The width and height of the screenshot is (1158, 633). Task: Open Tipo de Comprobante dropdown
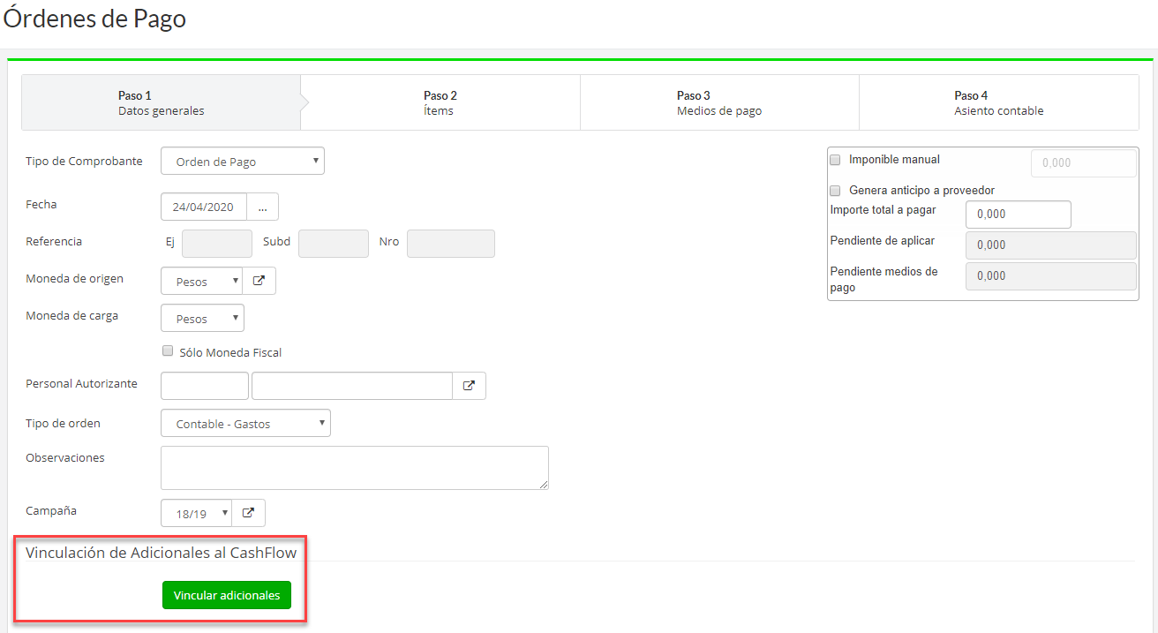coord(243,162)
